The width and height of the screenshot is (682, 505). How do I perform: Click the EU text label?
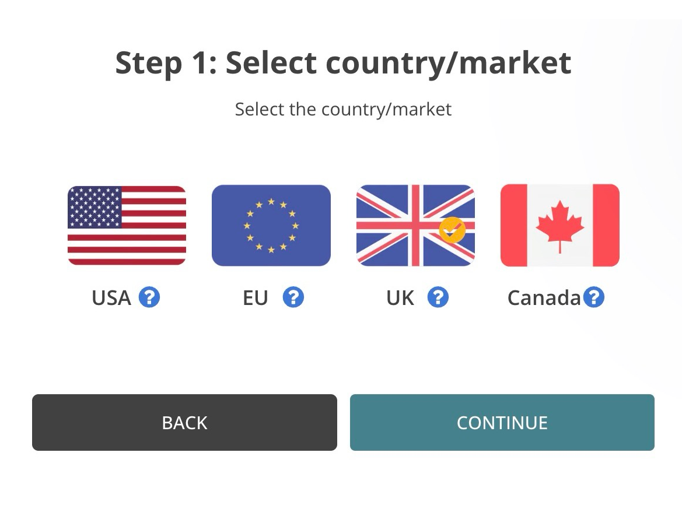pos(256,298)
